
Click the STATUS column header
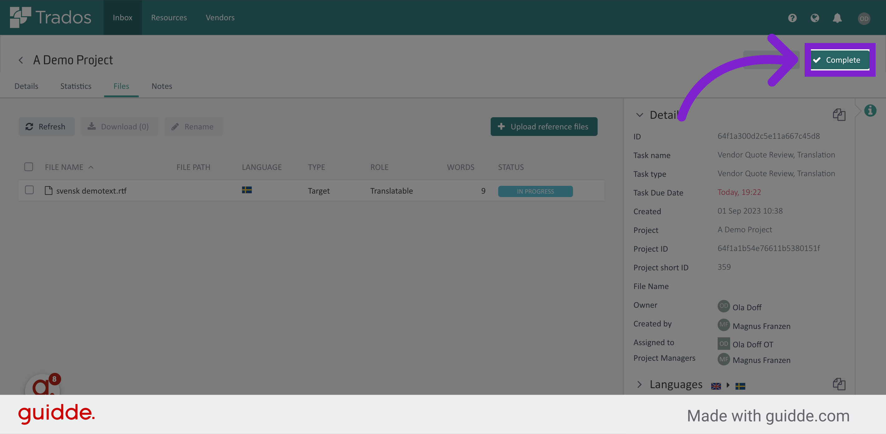tap(511, 167)
